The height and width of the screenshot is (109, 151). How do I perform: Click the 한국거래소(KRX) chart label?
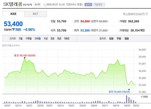11,45
